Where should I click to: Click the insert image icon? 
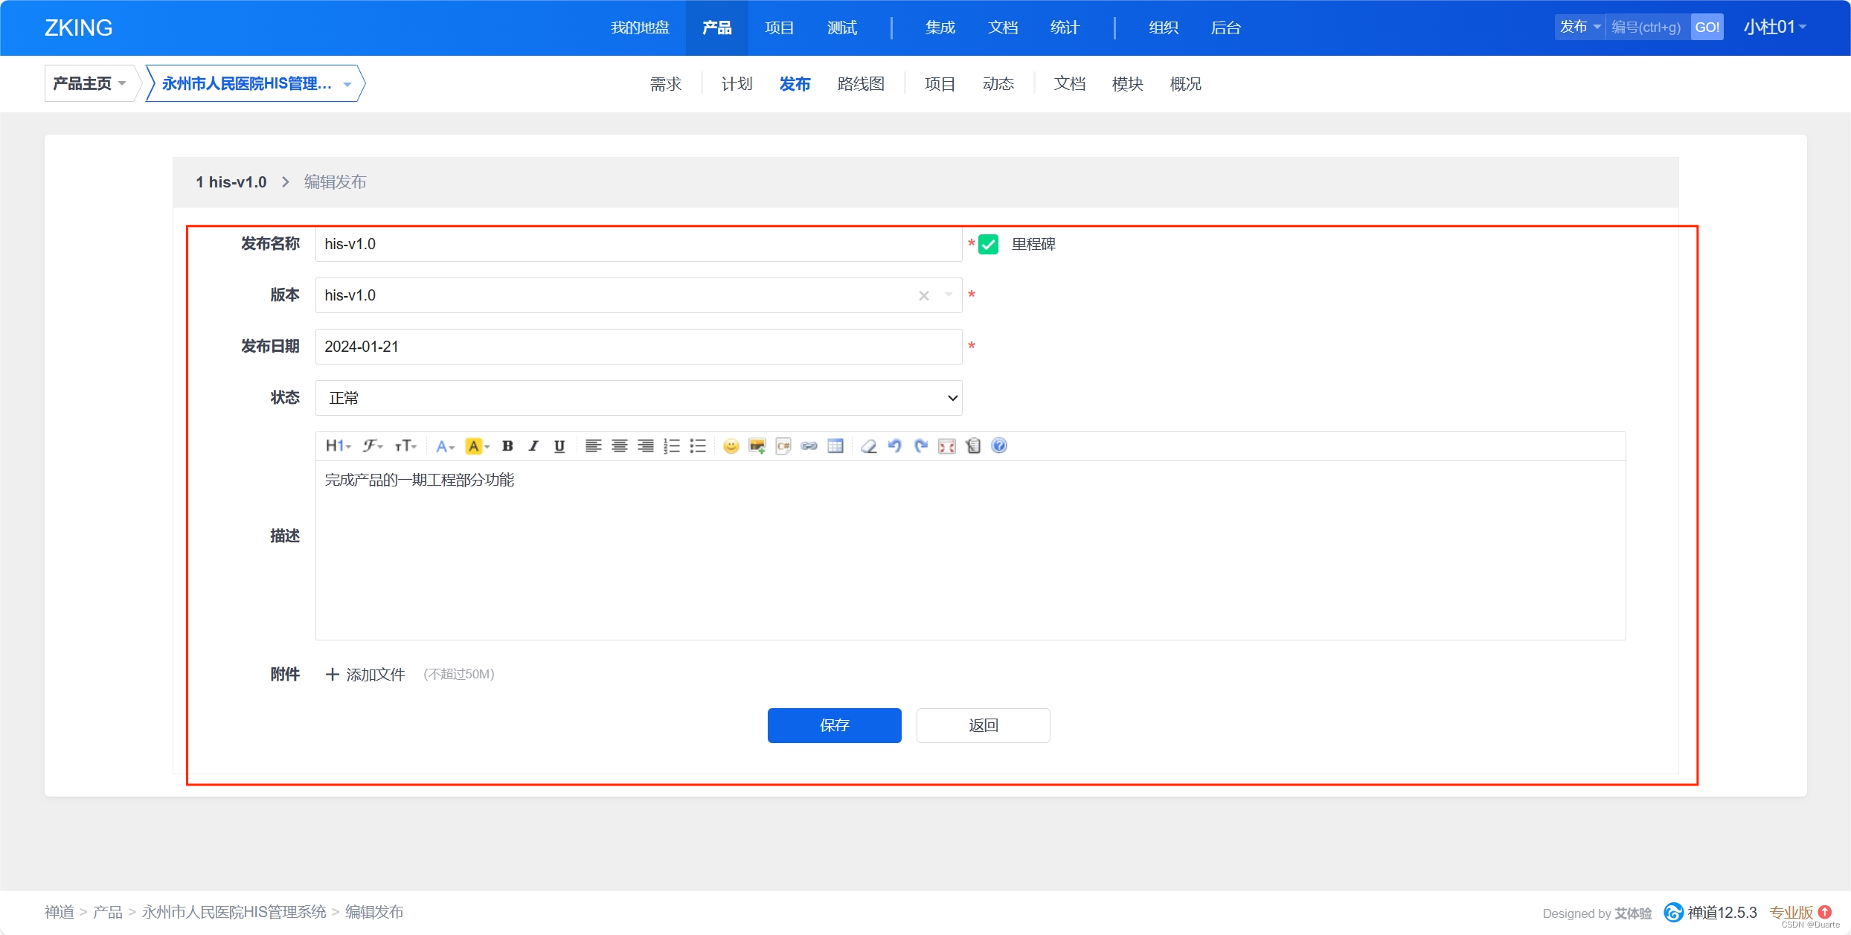pos(757,446)
